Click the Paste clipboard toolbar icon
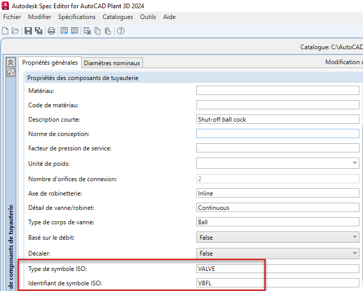The image size is (363, 291). [107, 31]
